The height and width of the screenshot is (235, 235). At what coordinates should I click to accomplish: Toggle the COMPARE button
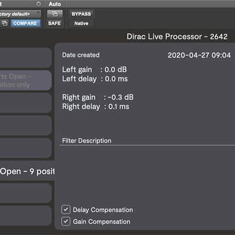pos(25,23)
